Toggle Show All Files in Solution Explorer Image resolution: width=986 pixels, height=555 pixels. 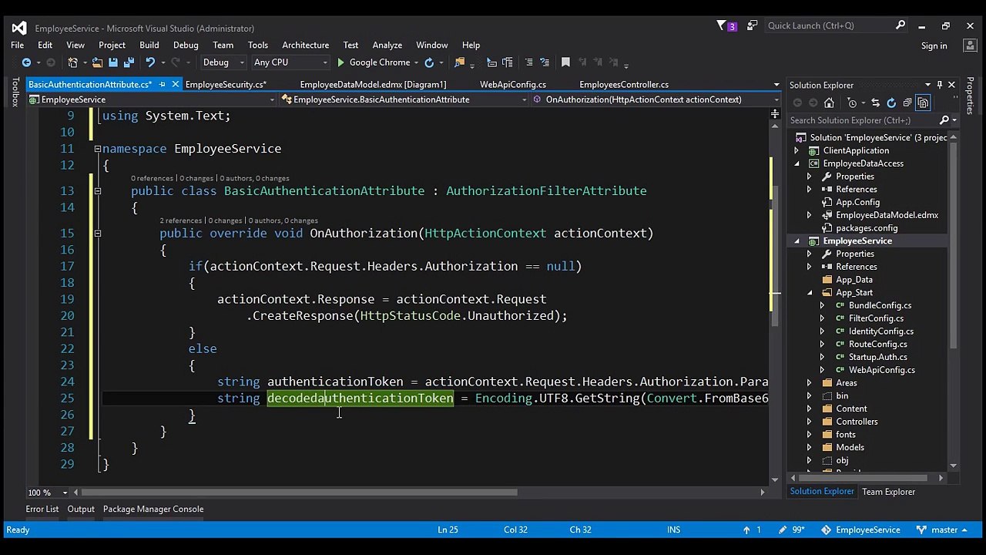coord(923,103)
